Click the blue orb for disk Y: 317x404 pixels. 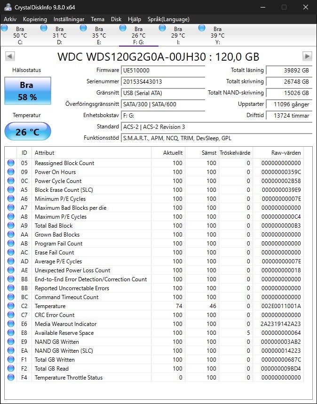click(202, 28)
